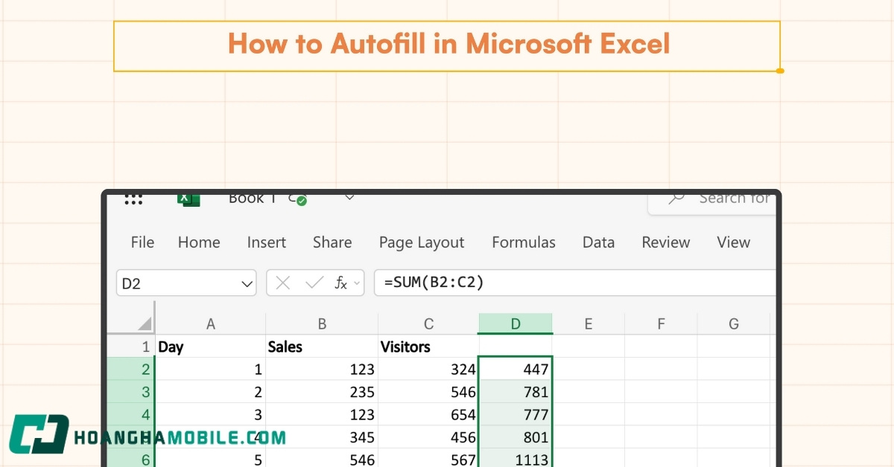Open Insert Function via the fx icon

[x=341, y=283]
